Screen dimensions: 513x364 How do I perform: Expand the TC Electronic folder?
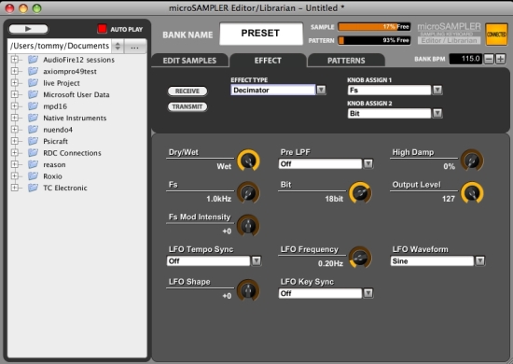click(14, 188)
